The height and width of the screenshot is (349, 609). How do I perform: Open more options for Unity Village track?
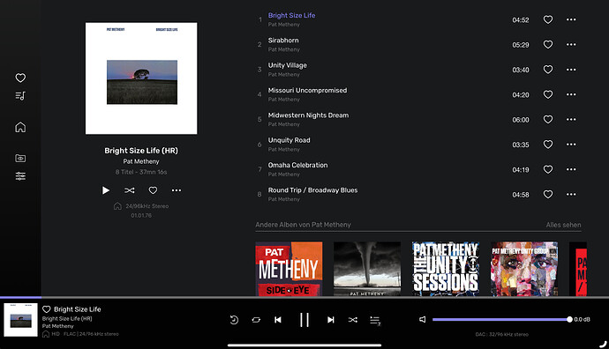coord(571,70)
